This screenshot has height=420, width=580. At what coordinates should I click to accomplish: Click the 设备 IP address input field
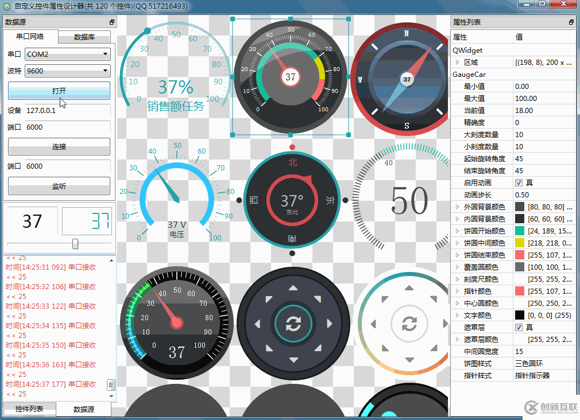(x=68, y=111)
